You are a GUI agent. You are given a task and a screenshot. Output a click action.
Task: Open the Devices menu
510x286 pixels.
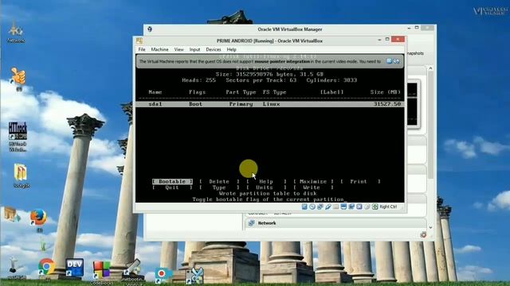tap(214, 49)
